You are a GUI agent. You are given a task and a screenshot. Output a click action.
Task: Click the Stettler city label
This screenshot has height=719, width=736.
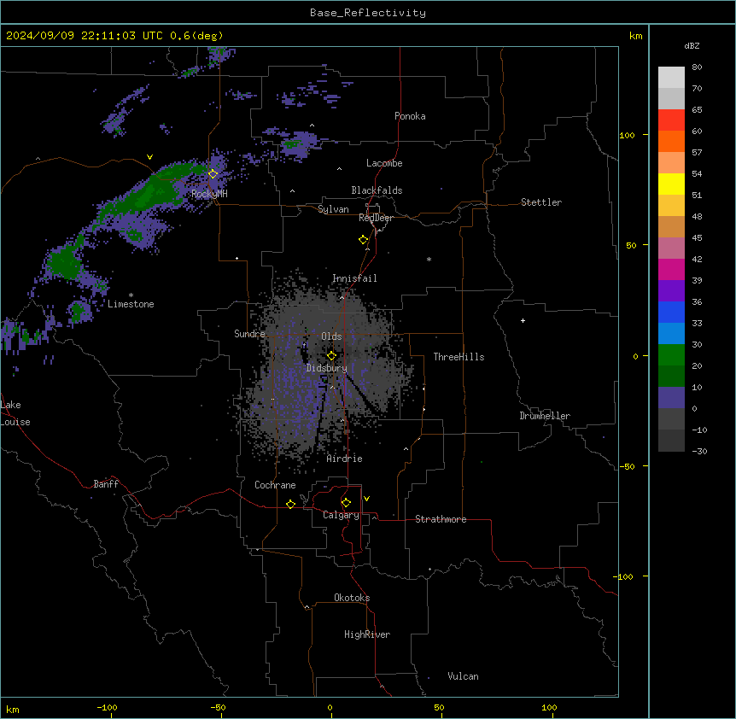(541, 202)
